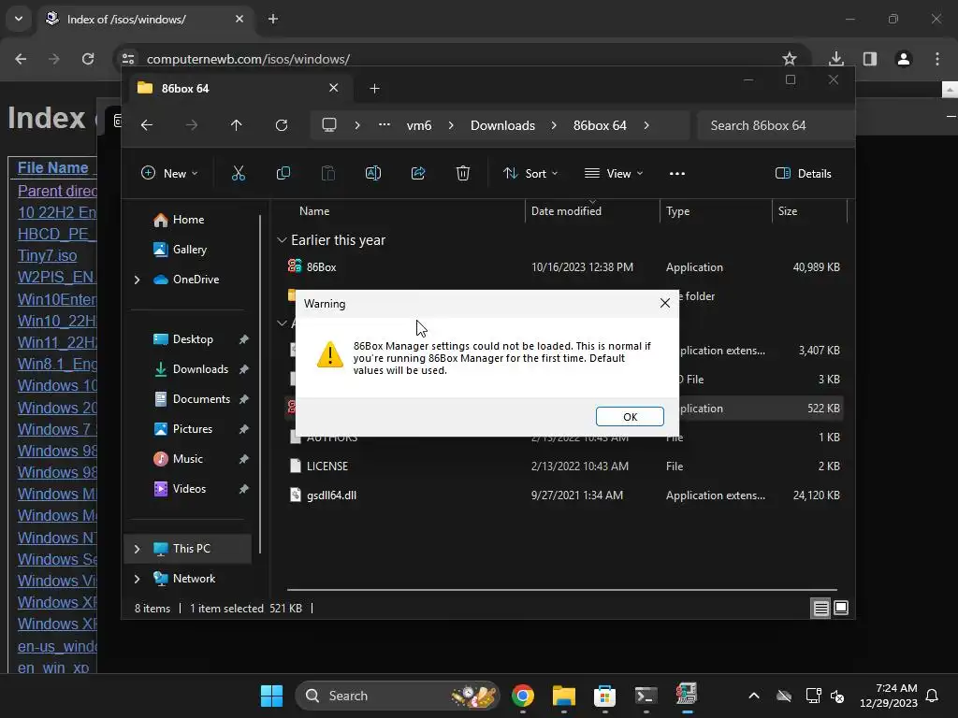Select vm6 in the breadcrumb path
This screenshot has width=958, height=718.
[x=419, y=125]
